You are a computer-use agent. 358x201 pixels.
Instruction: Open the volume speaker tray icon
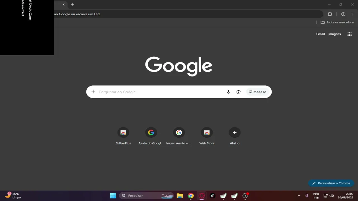point(332,196)
